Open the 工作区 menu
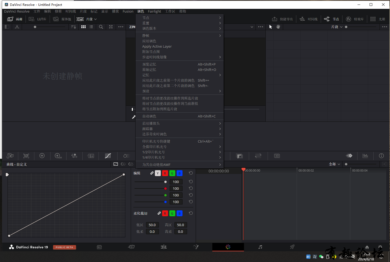Image resolution: width=390 pixels, height=262 pixels. point(170,11)
